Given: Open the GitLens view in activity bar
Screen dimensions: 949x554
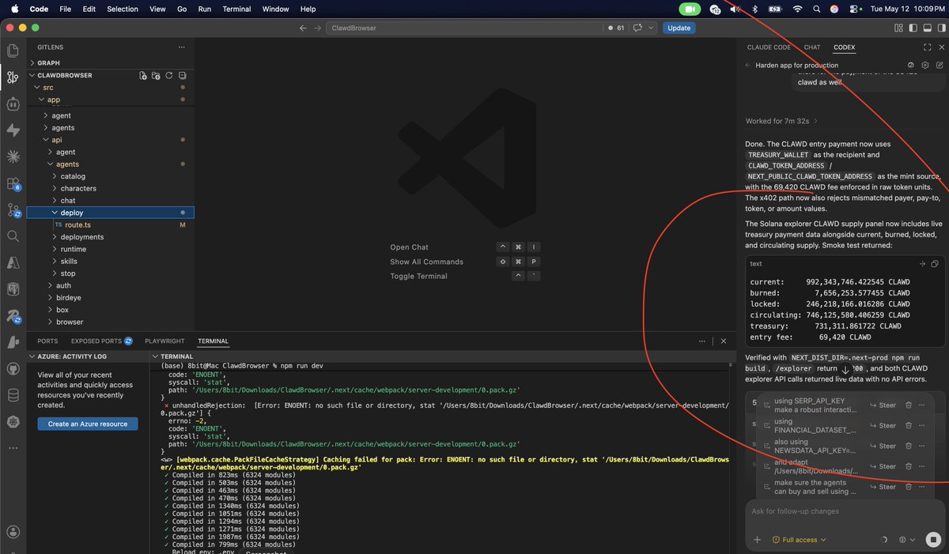Looking at the screenshot, I should (x=13, y=77).
